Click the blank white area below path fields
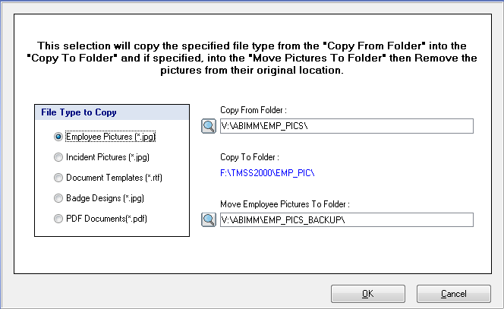The image size is (504, 309). (346, 250)
